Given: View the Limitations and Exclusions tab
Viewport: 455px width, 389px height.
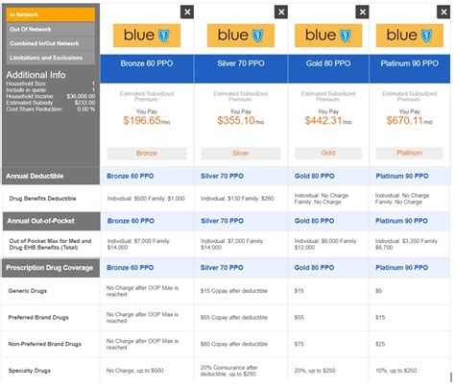Looking at the screenshot, I should pyautogui.click(x=51, y=58).
